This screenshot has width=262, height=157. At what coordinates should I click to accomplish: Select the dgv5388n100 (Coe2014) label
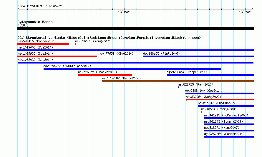(x=204, y=91)
